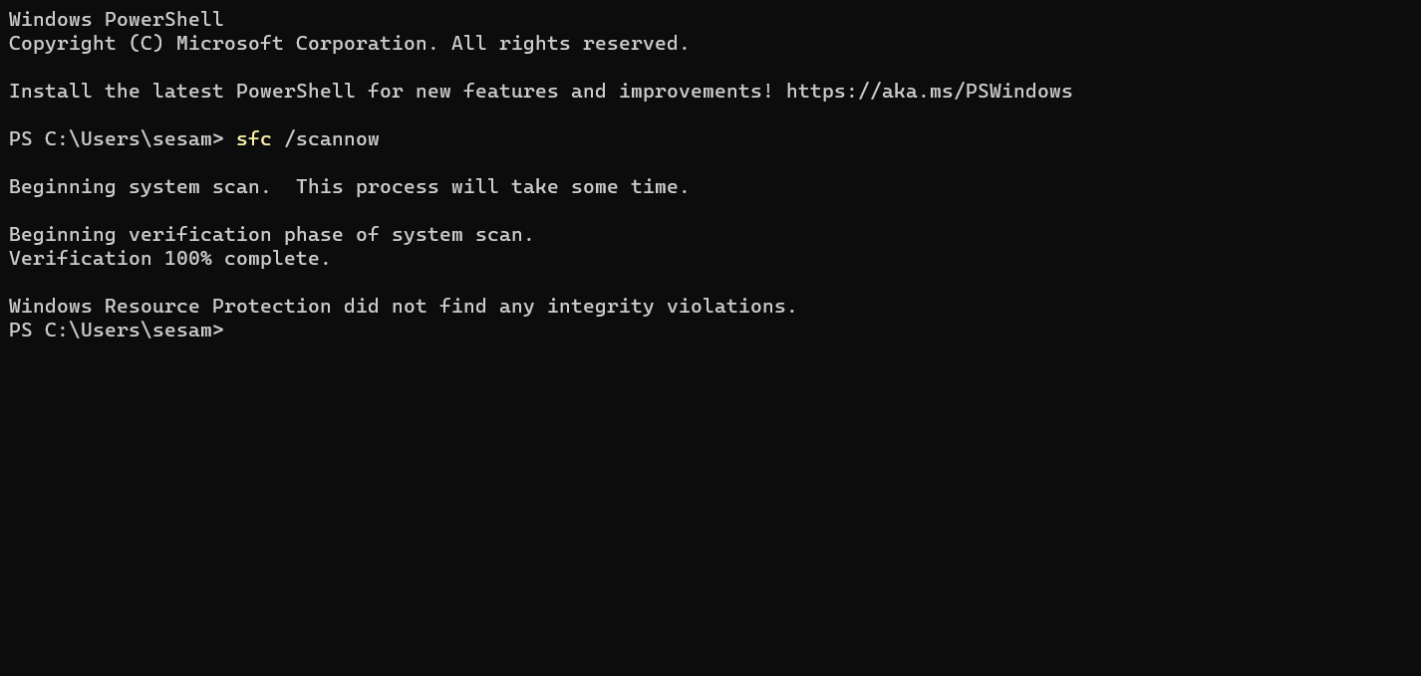Click the first PS C:\Users\sesam prompt
Viewport: 1421px width, 676px height.
(x=116, y=139)
